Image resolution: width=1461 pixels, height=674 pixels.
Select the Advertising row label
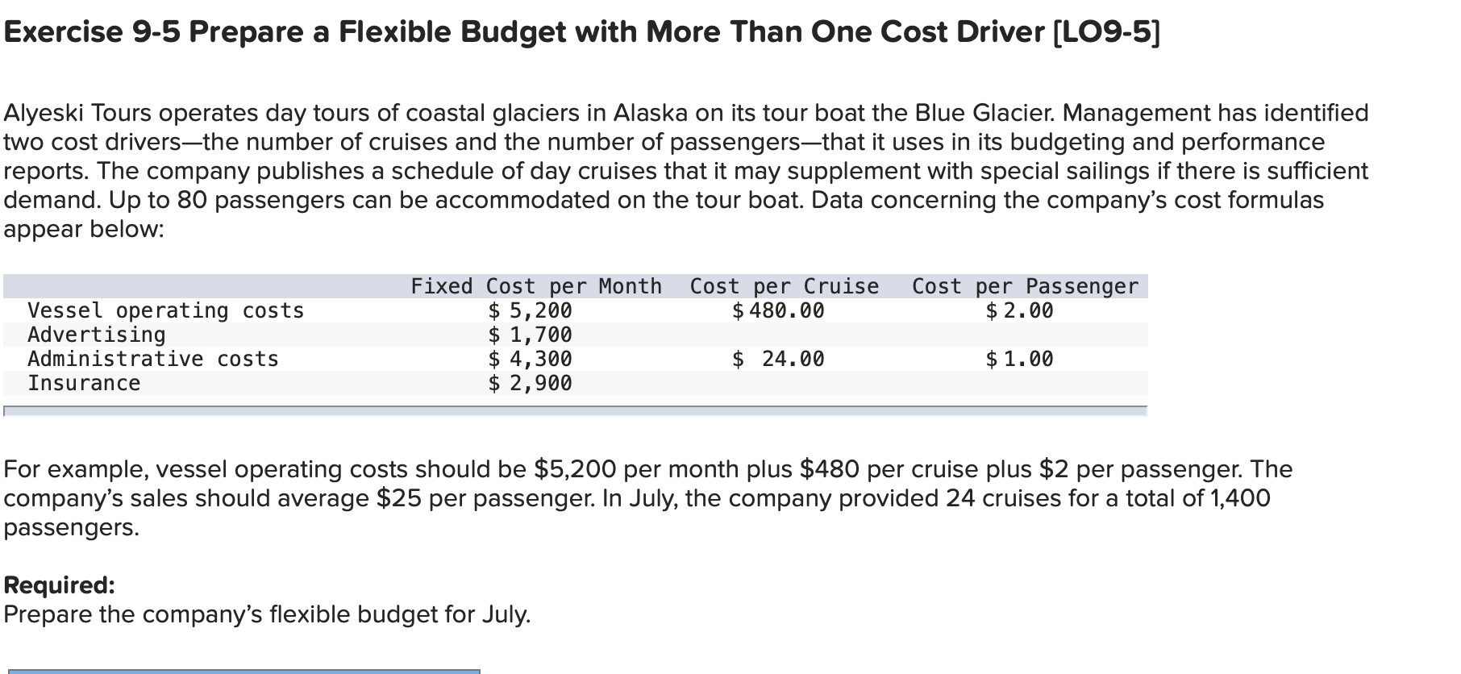click(x=97, y=335)
